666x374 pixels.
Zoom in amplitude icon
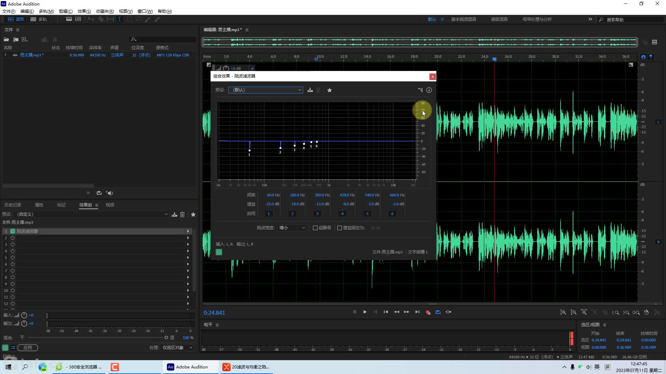[563, 312]
